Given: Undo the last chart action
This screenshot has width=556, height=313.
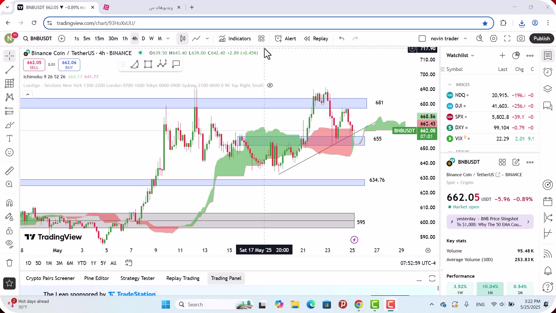Looking at the screenshot, I should tap(342, 39).
